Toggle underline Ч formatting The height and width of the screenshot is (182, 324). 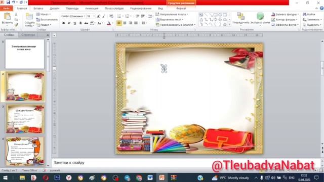pyautogui.click(x=74, y=23)
